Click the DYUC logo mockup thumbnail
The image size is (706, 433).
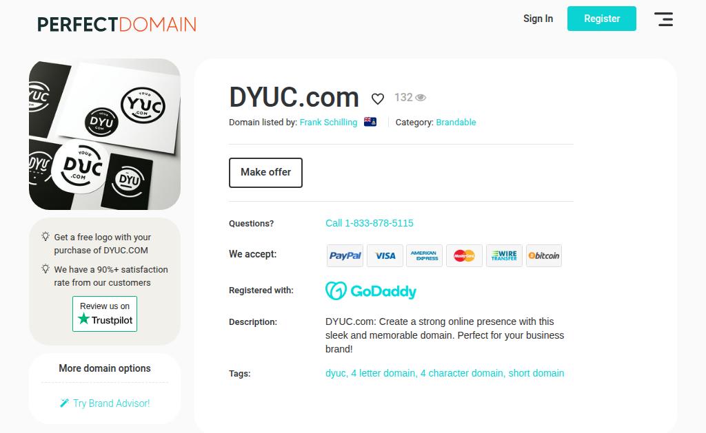(x=105, y=134)
